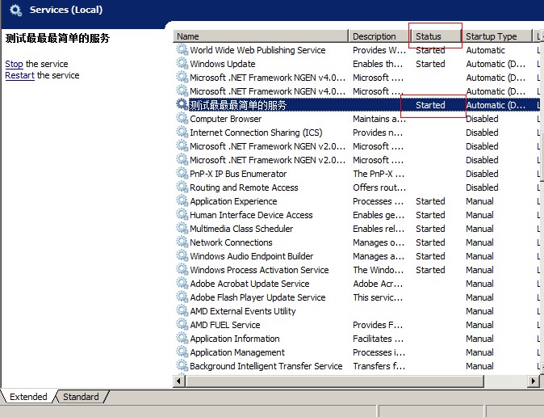Click gear icon of selected 测试最最最简单的服务 row
The image size is (544, 417).
click(182, 104)
